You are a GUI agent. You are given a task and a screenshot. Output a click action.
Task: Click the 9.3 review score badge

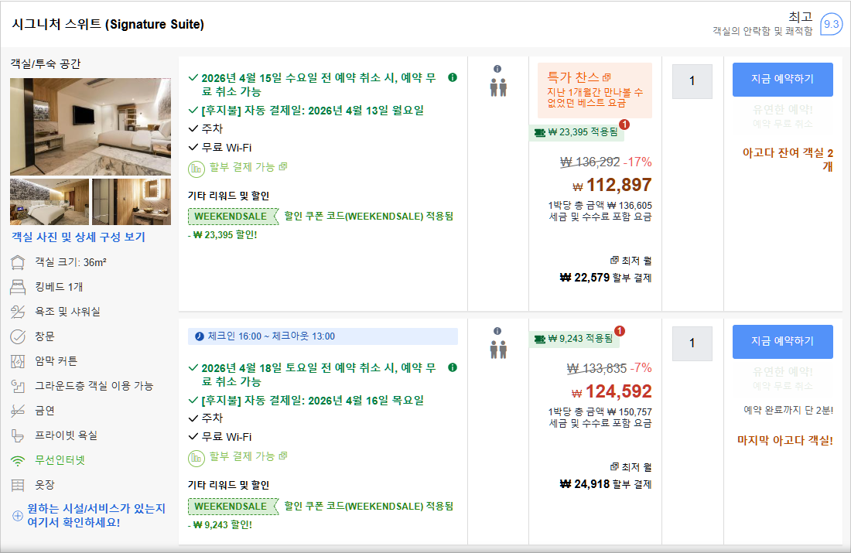coord(831,25)
